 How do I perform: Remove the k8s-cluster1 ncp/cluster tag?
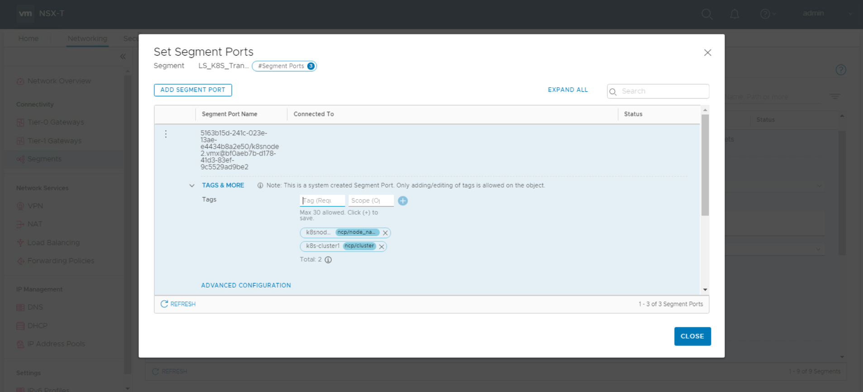[x=381, y=246]
